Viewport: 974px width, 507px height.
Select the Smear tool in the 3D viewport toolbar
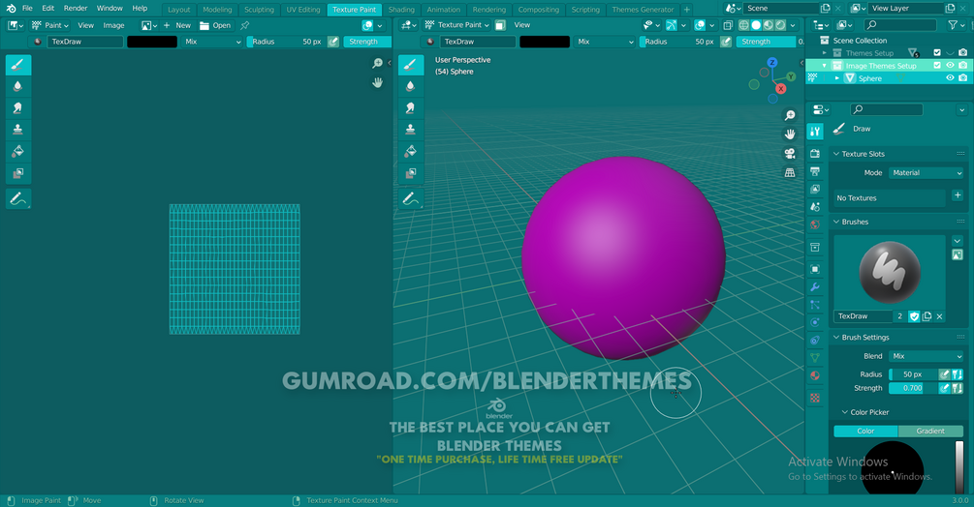click(411, 107)
